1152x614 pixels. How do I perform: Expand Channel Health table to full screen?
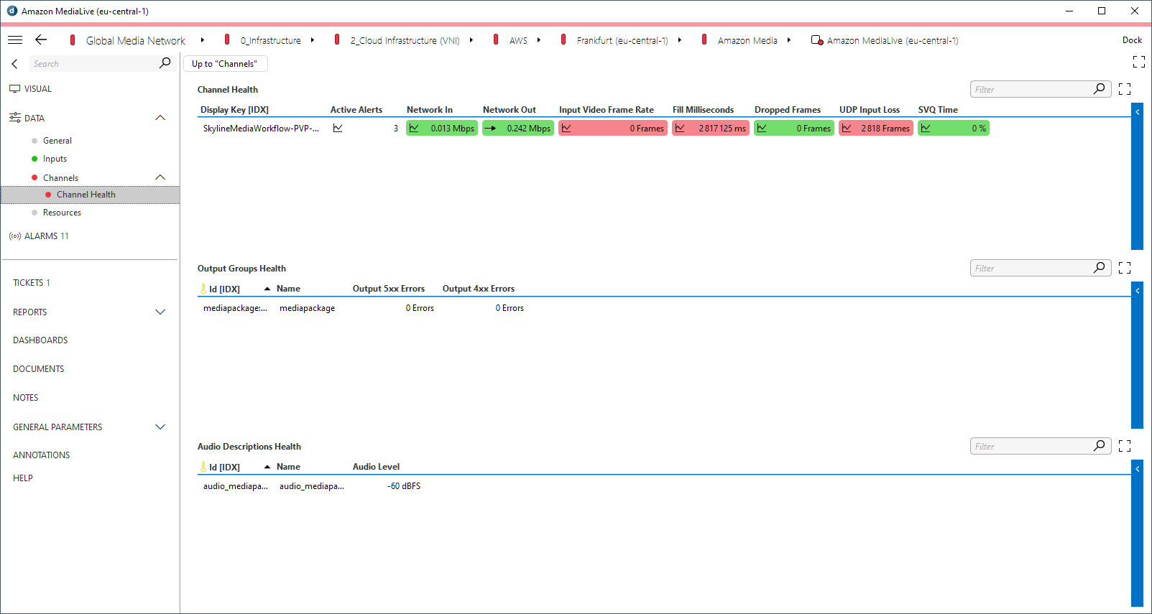tap(1125, 89)
